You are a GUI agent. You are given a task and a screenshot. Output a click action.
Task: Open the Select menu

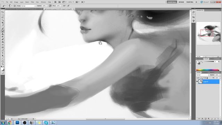pos(27,2)
